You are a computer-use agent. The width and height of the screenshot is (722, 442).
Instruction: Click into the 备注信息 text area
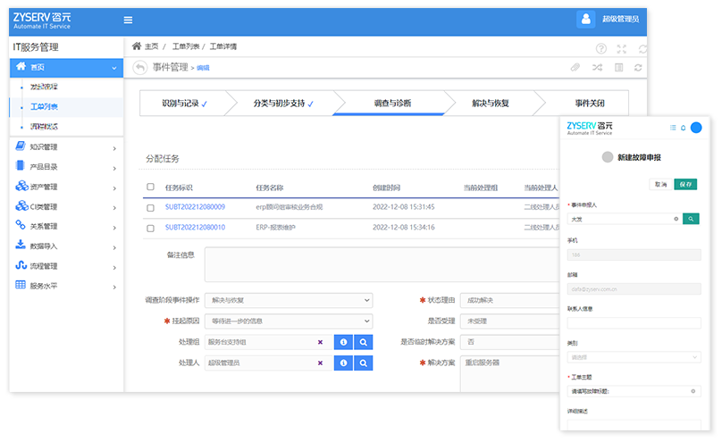pyautogui.click(x=382, y=264)
